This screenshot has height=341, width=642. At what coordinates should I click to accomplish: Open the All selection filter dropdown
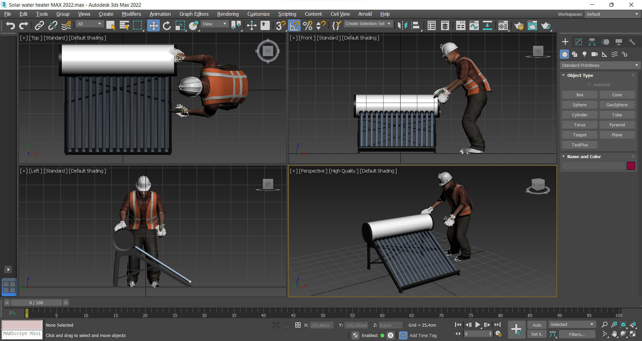89,24
